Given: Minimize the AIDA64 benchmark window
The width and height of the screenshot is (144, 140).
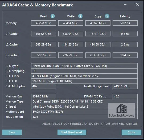Looking at the screenshot, I should point(125,4).
